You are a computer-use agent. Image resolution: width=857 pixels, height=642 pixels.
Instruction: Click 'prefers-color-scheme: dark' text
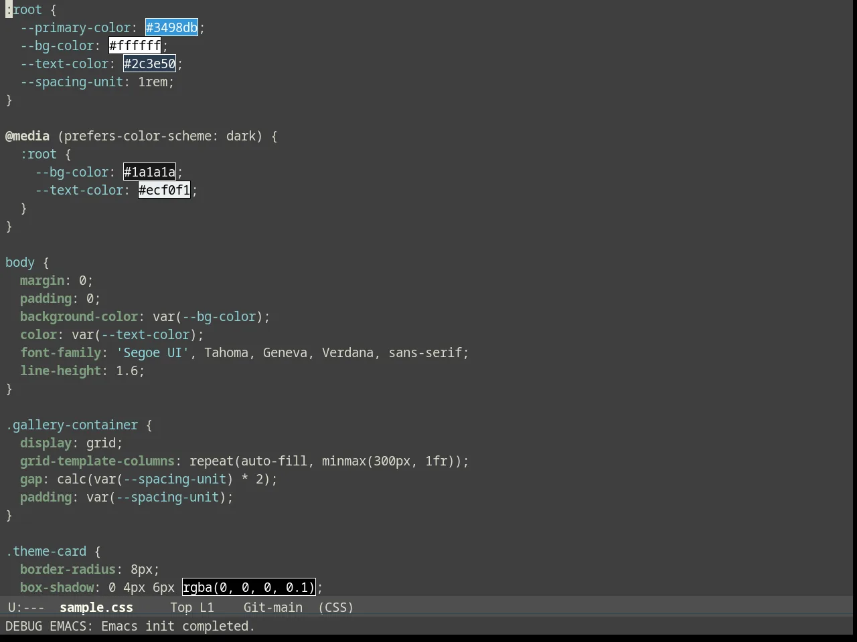160,136
